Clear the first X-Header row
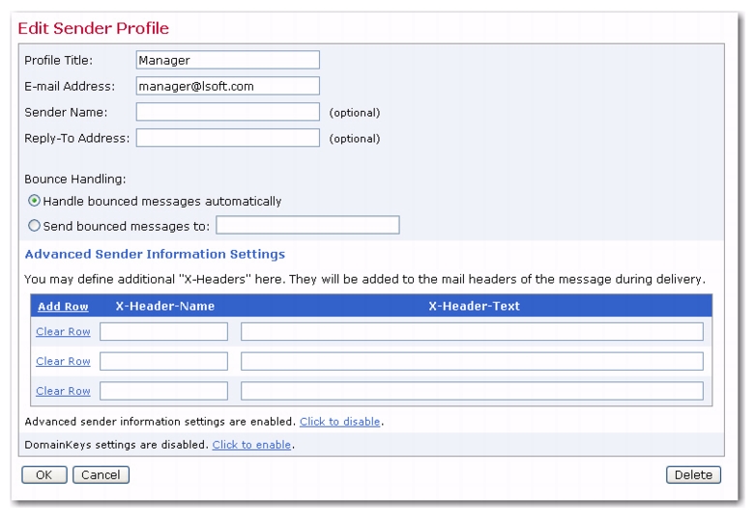Image resolution: width=755 pixels, height=529 pixels. [63, 332]
